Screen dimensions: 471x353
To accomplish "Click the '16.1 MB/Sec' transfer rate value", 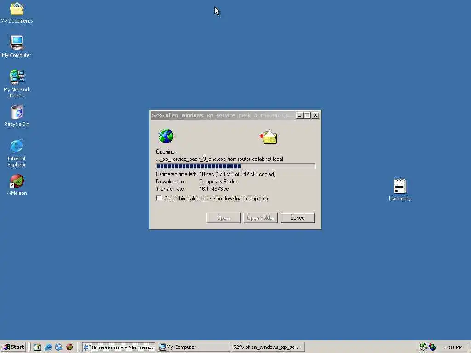I will point(214,189).
